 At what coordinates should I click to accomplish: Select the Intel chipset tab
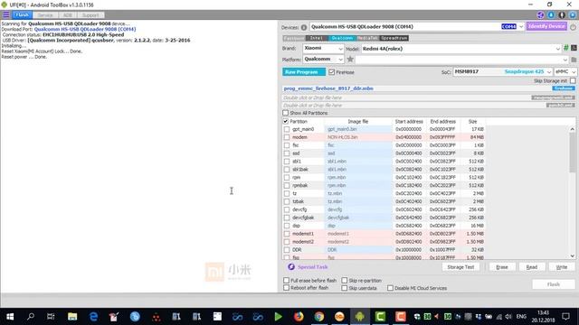317,38
